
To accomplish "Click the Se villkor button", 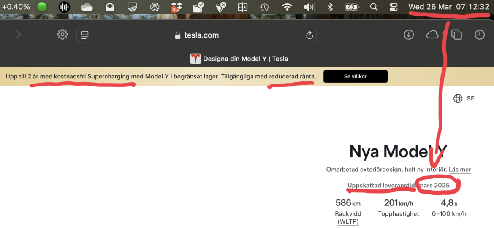I will [x=355, y=76].
